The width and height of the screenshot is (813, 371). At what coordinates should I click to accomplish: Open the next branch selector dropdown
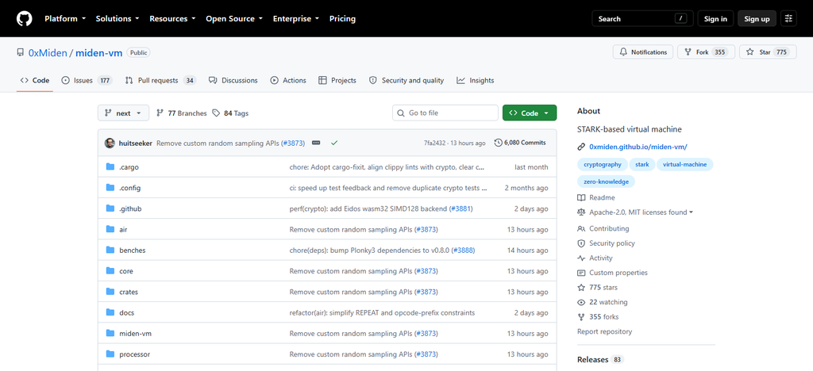click(123, 113)
